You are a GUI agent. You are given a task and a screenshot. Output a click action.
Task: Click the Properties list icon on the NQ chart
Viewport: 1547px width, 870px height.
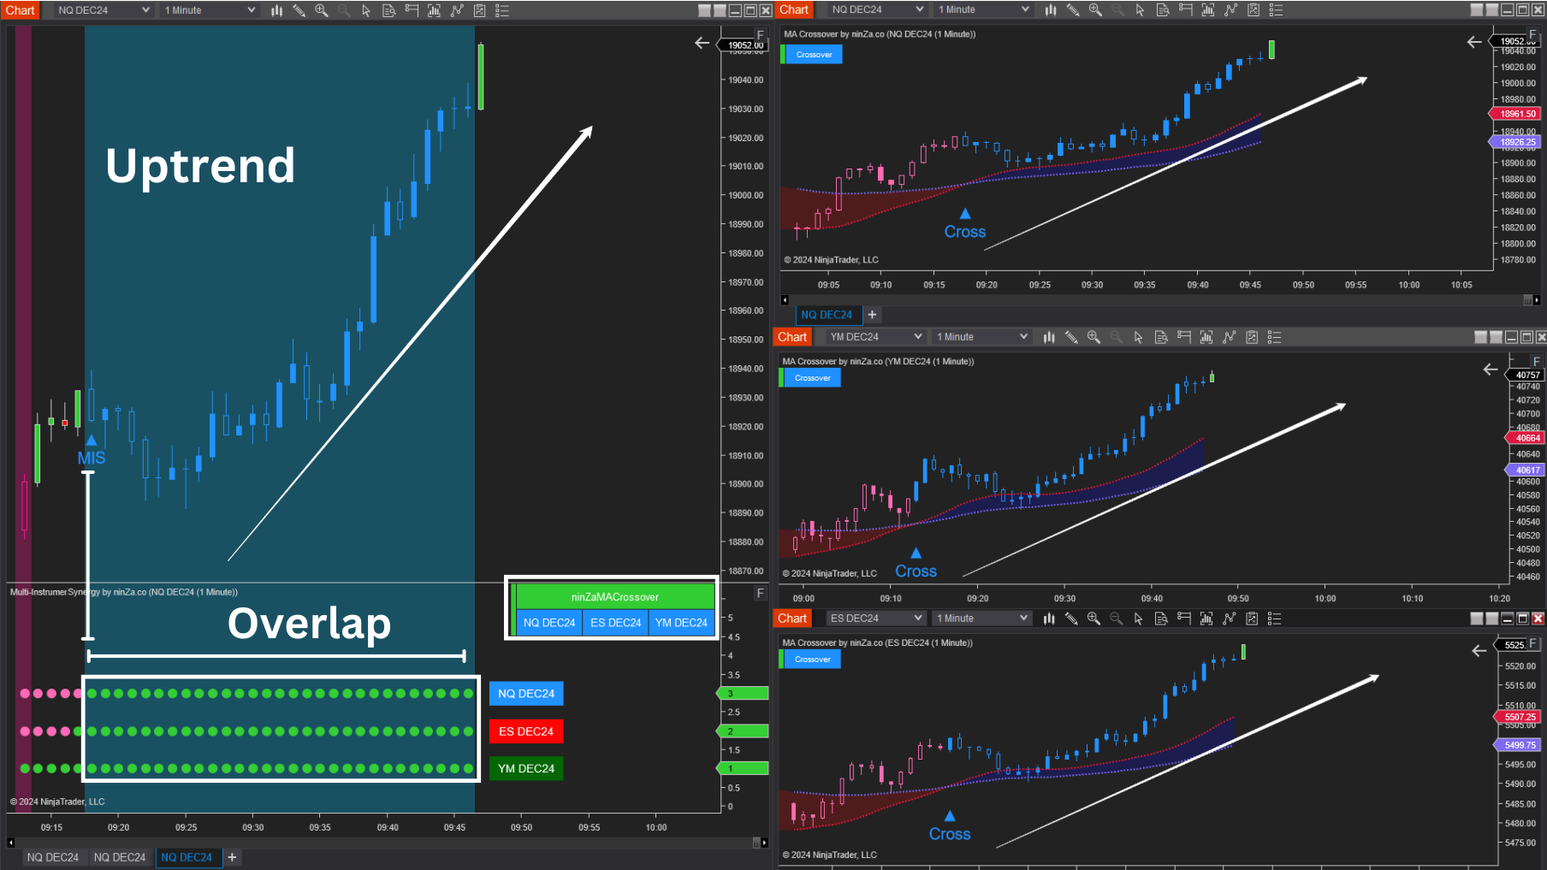tap(501, 10)
